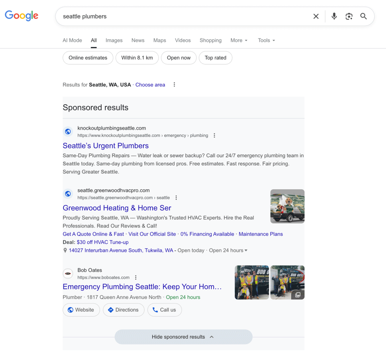
Task: Click the first Bob Oates crew photo
Action: click(252, 282)
